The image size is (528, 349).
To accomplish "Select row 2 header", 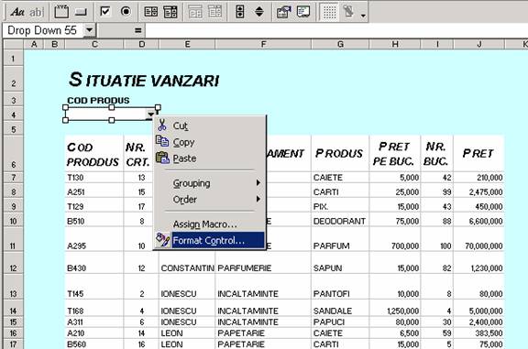I will (x=13, y=80).
